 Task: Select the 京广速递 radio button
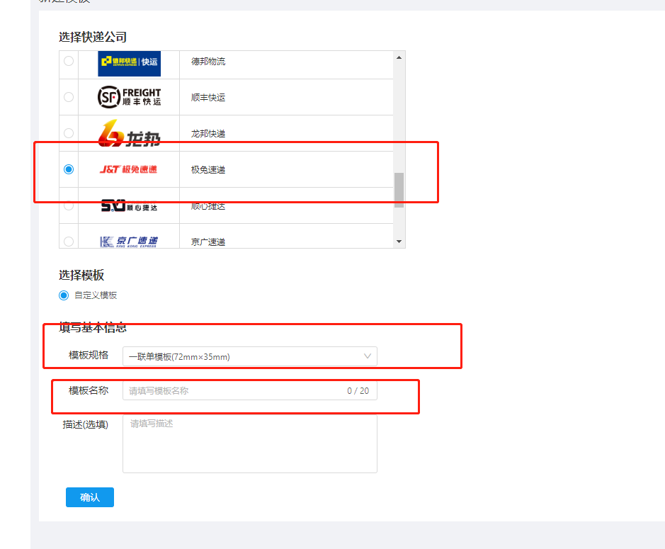coord(68,242)
